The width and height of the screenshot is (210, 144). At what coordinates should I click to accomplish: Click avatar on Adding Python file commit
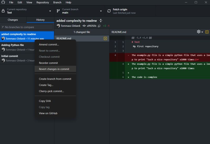tap(3, 49)
